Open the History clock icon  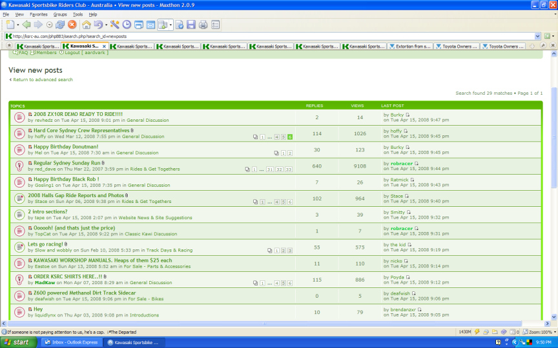pyautogui.click(x=127, y=24)
